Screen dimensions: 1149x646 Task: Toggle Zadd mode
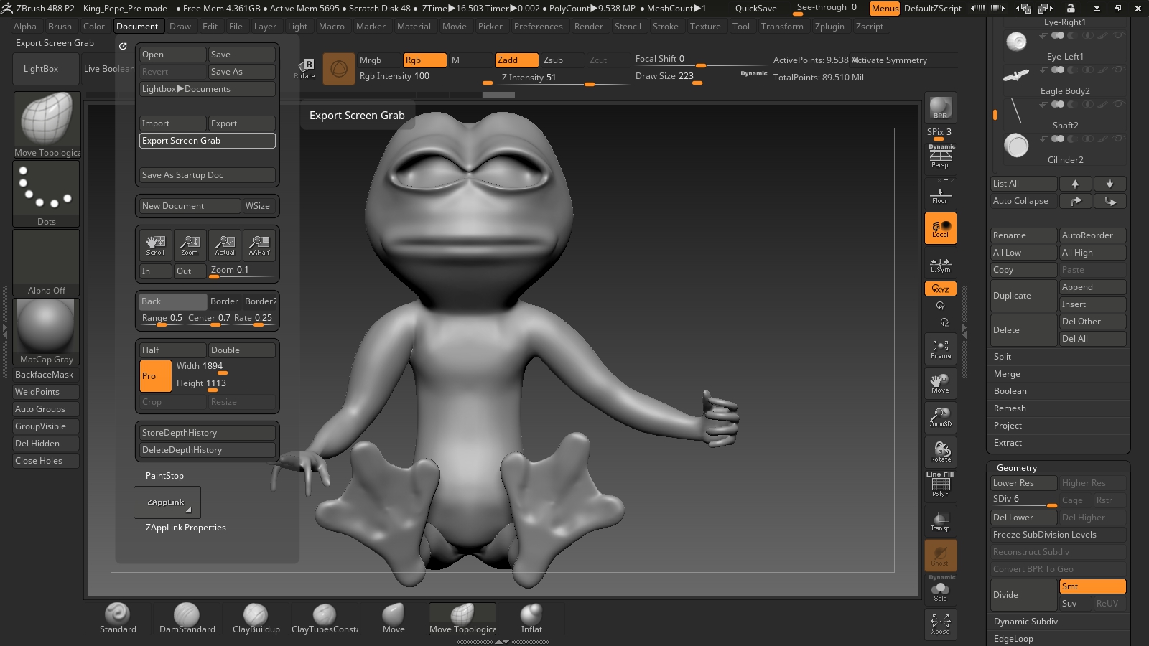point(516,60)
